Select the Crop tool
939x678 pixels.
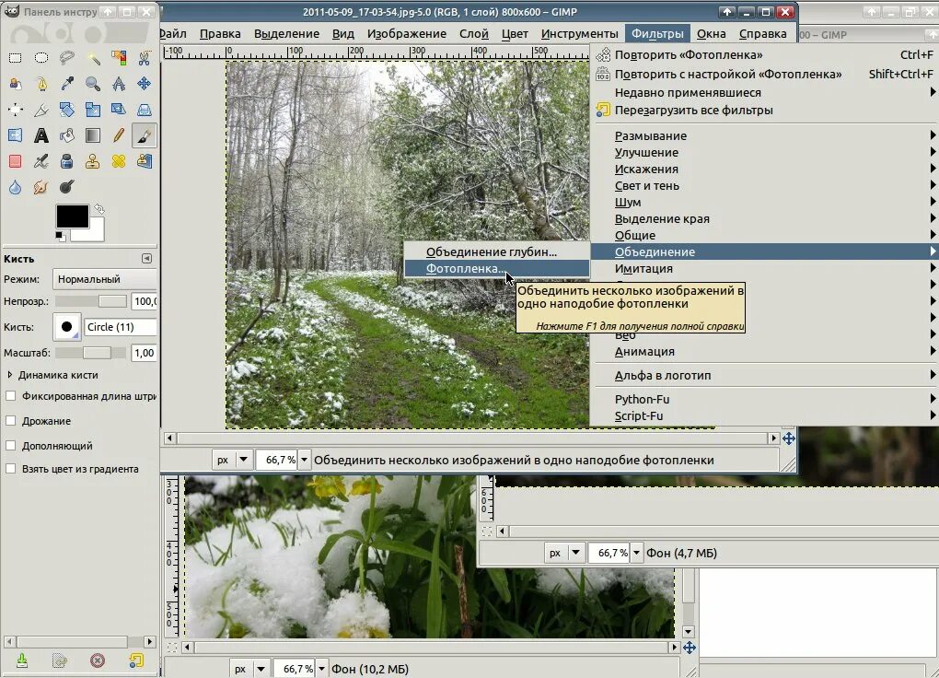[x=41, y=110]
